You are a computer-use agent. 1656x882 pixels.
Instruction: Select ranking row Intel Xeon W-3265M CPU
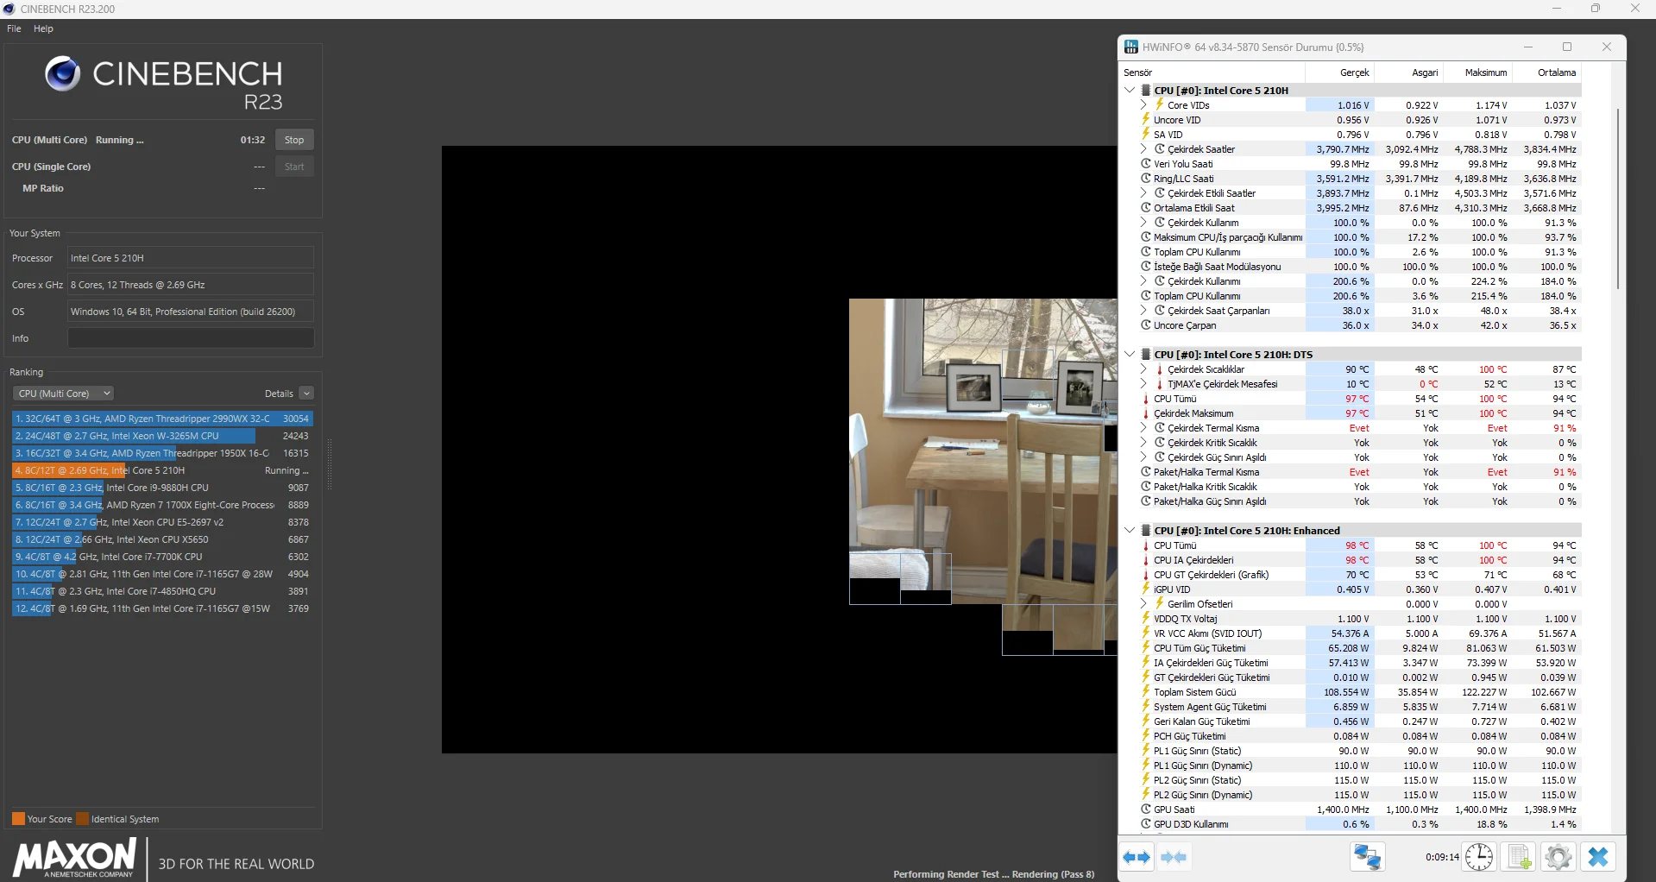[162, 436]
